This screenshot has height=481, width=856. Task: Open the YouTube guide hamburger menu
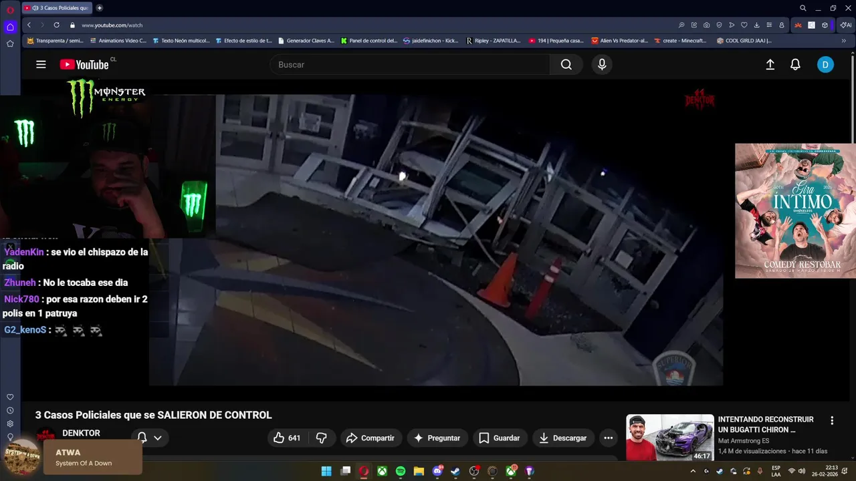(x=41, y=65)
